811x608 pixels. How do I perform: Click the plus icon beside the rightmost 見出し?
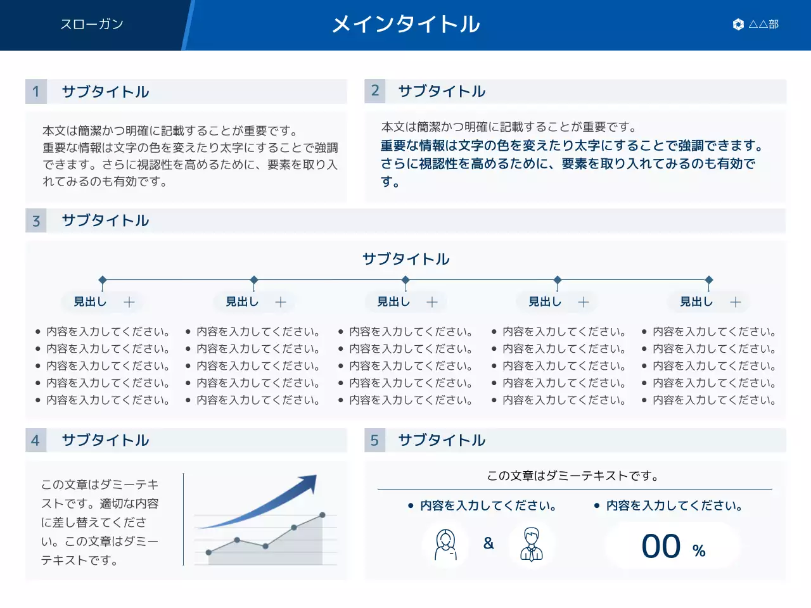click(735, 302)
